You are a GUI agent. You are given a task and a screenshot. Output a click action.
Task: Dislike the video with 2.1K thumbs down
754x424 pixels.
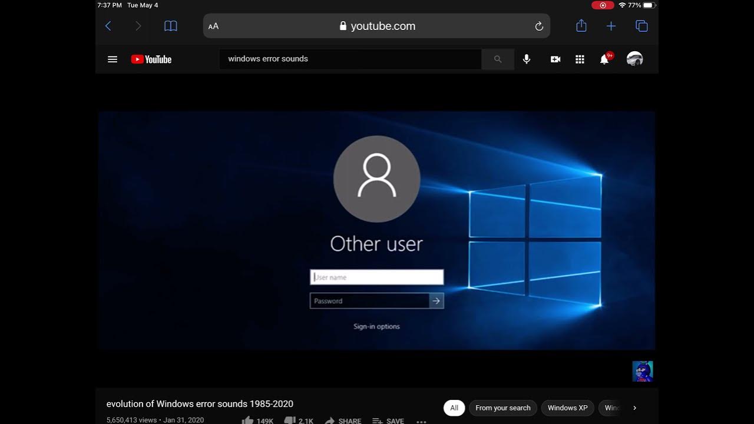(x=299, y=420)
